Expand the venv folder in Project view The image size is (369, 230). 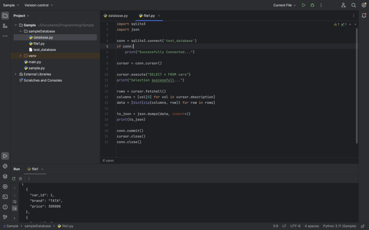(x=21, y=56)
